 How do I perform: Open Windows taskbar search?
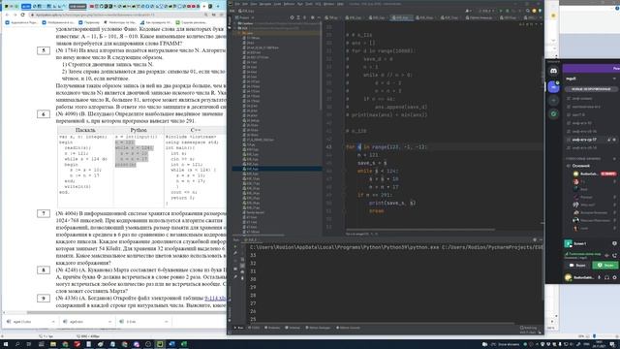(17, 344)
